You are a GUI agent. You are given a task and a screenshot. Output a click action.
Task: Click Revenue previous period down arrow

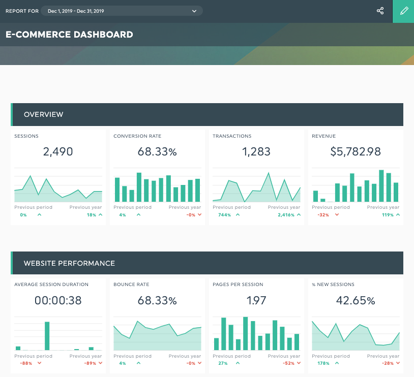tap(337, 215)
